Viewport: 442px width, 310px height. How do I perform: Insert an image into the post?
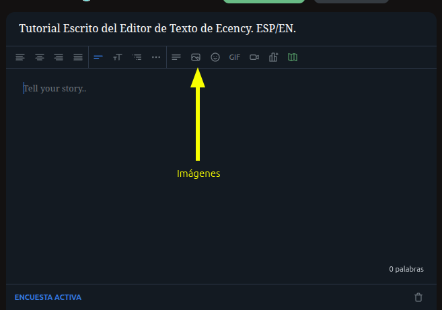pos(196,57)
